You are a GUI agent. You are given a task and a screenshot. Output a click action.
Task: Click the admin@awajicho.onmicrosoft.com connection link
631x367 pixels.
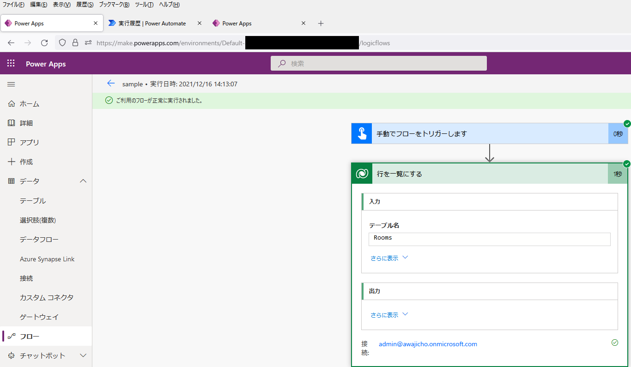428,344
